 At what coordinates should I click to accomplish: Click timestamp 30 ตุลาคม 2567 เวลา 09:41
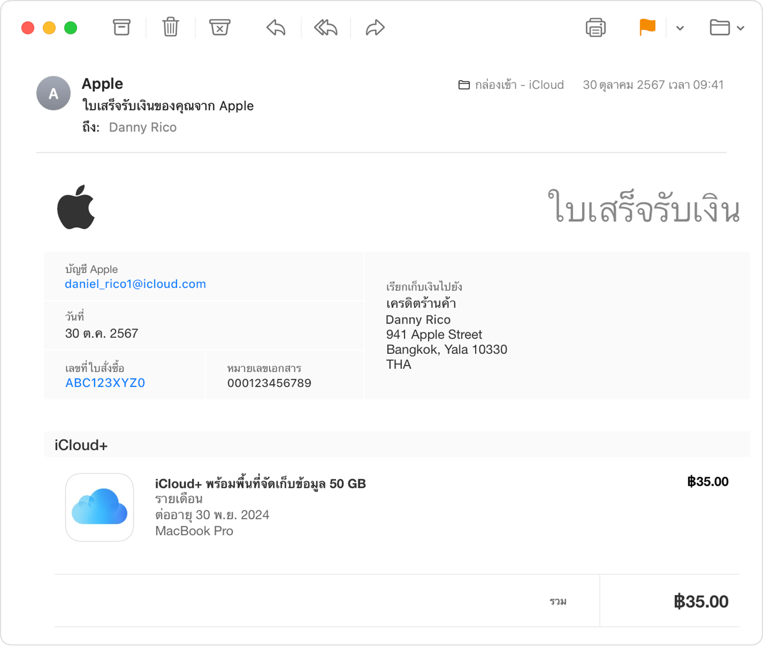coord(653,85)
